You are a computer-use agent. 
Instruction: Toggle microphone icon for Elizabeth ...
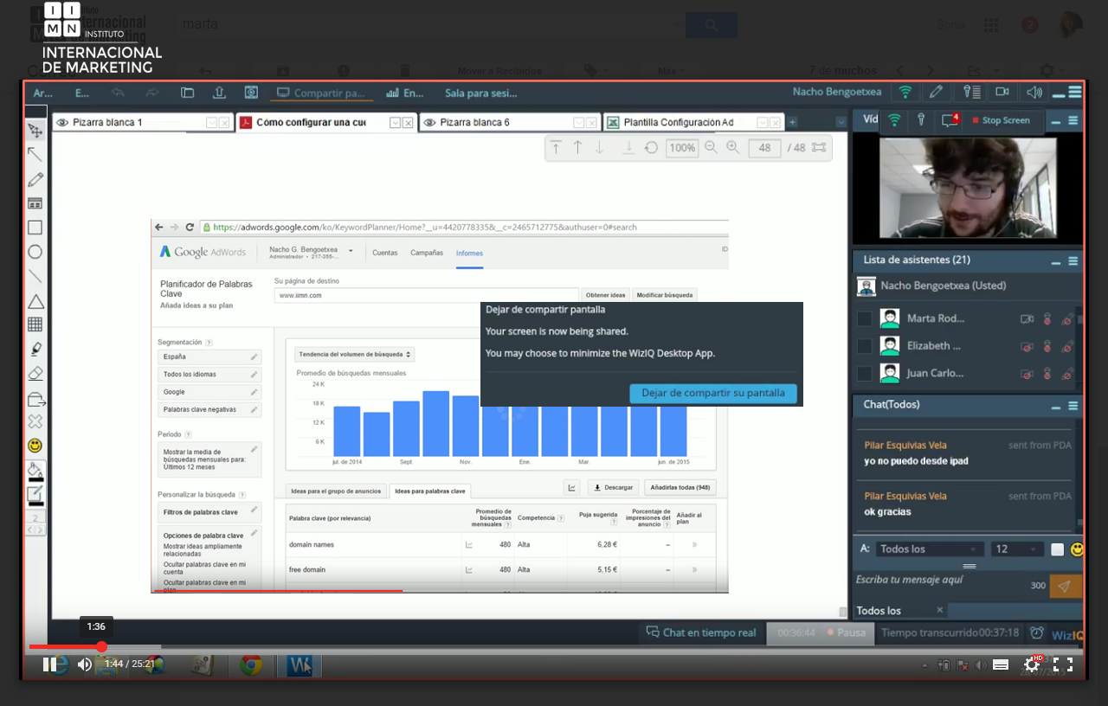click(1047, 346)
